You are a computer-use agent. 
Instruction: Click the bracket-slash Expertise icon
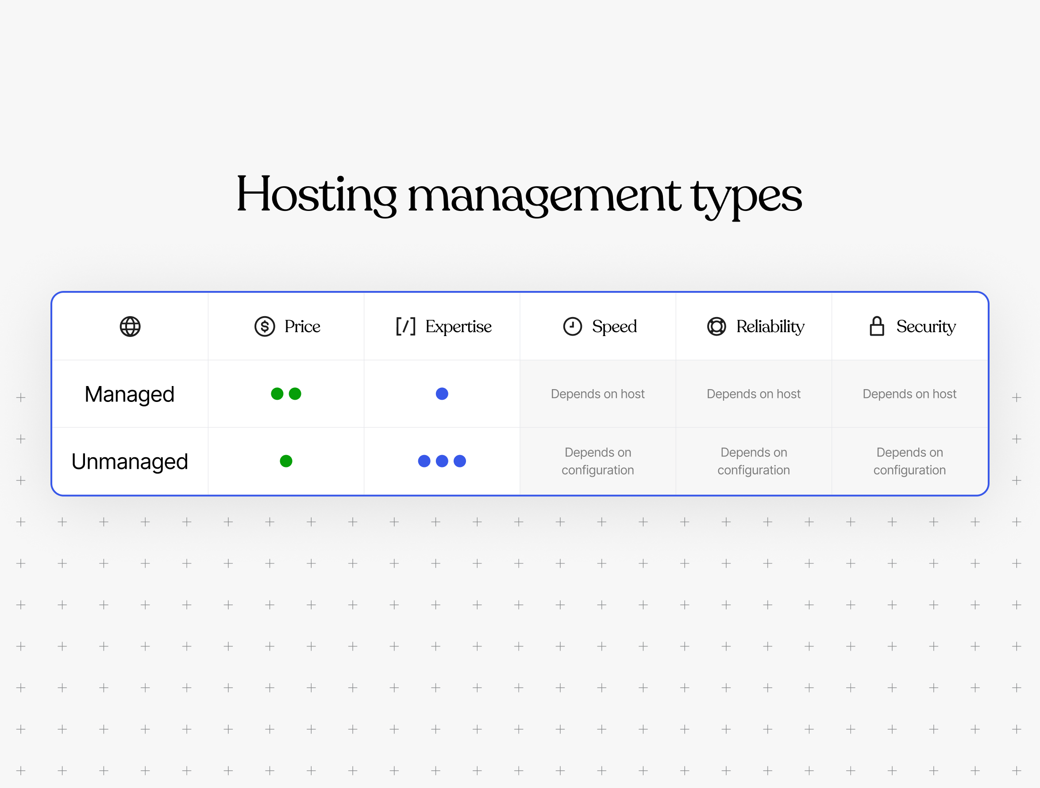[406, 326]
